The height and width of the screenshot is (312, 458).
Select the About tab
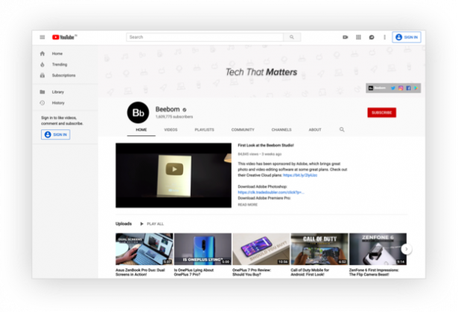(x=315, y=129)
